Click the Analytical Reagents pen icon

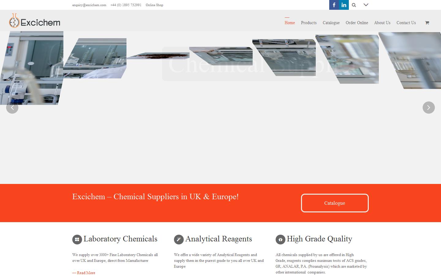click(x=179, y=240)
